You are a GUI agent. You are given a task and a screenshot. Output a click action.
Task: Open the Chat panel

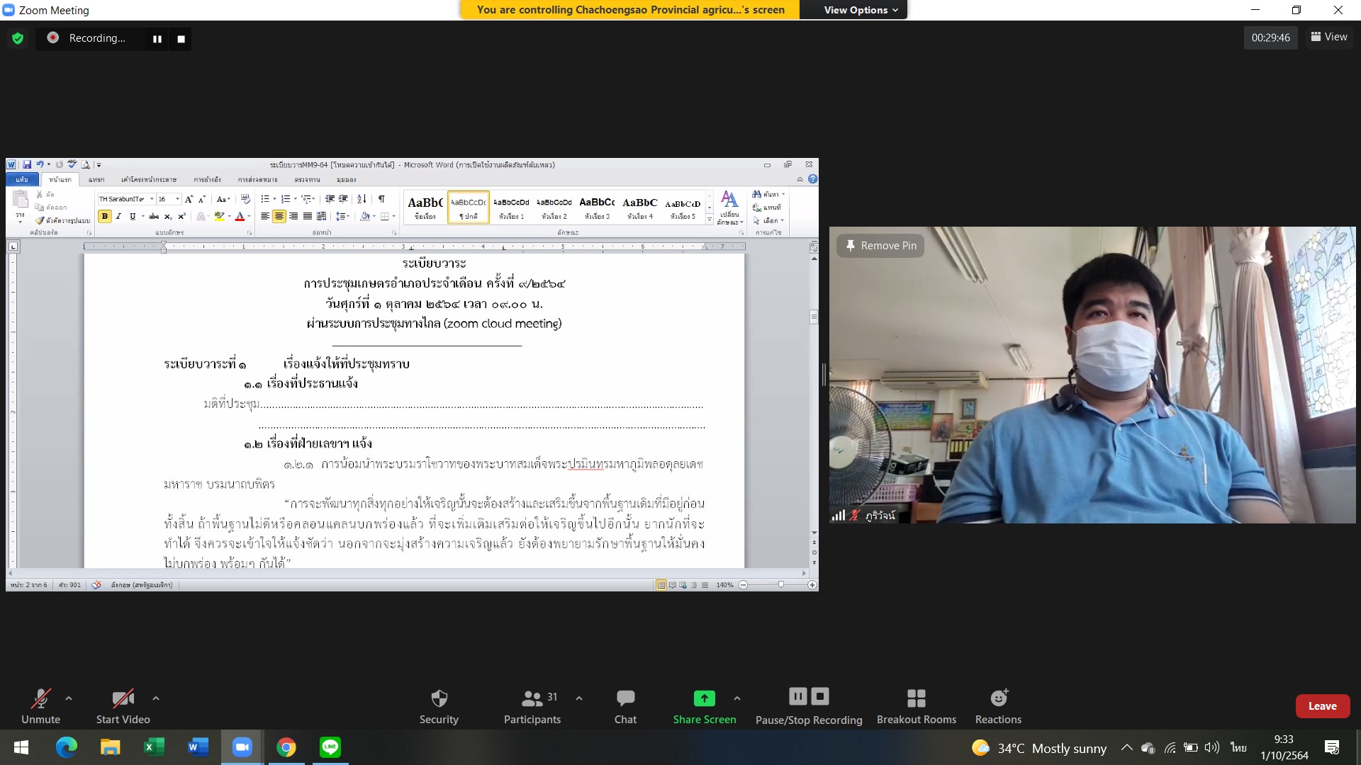coord(625,706)
